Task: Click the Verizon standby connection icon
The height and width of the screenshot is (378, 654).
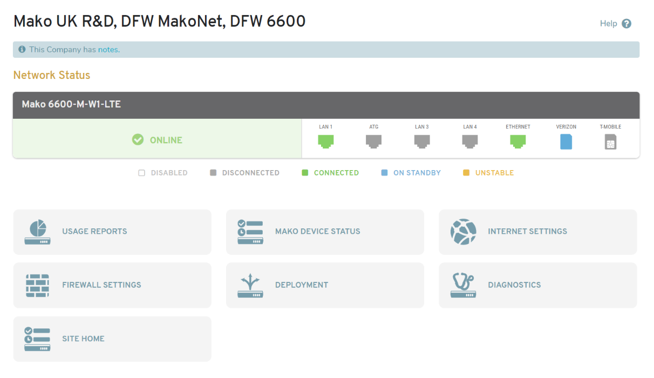Action: click(x=566, y=141)
